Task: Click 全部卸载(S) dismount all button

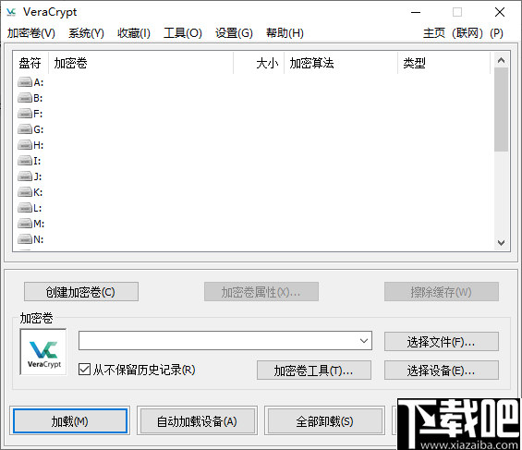Action: 324,421
